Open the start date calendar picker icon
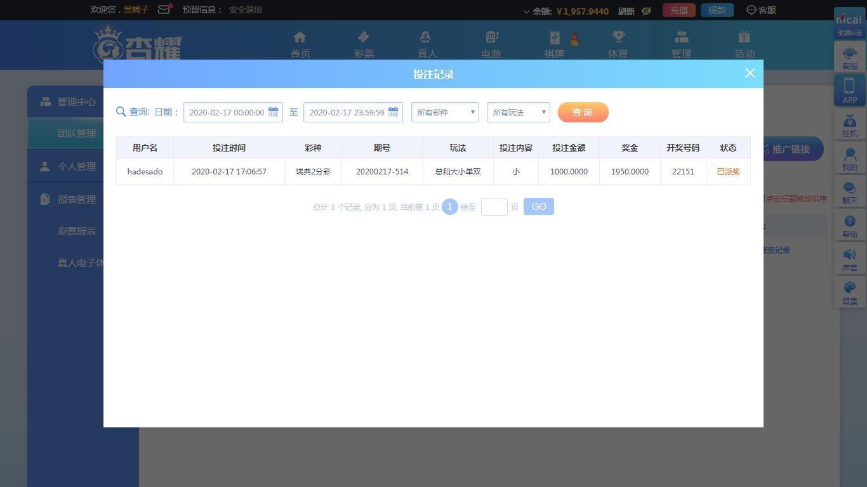The image size is (867, 487). pos(273,112)
